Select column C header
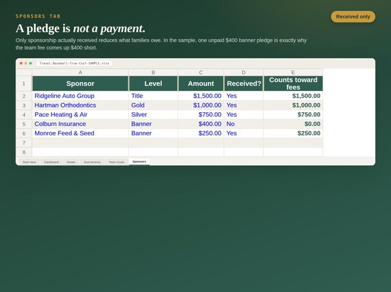Screen dimensions: 391x292 201,72
